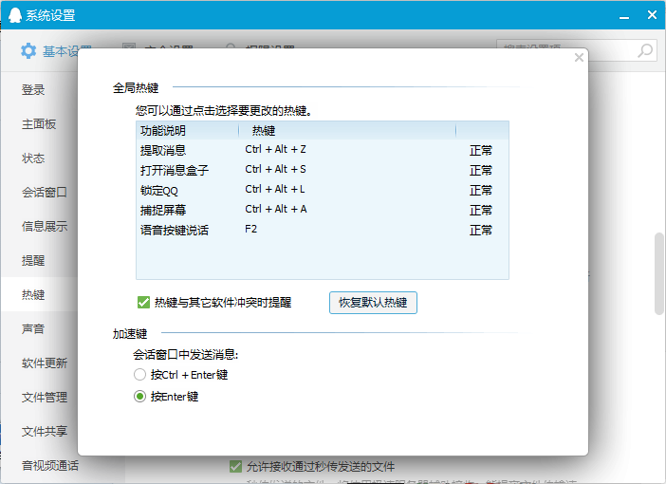This screenshot has width=666, height=484.
Task: Click the 热键 column header
Action: (x=347, y=130)
